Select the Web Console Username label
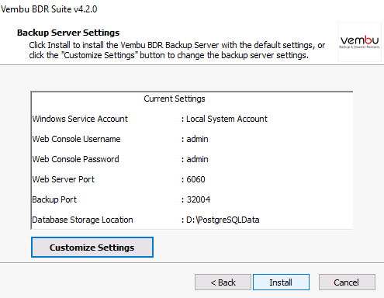The image size is (384, 298). (x=76, y=139)
